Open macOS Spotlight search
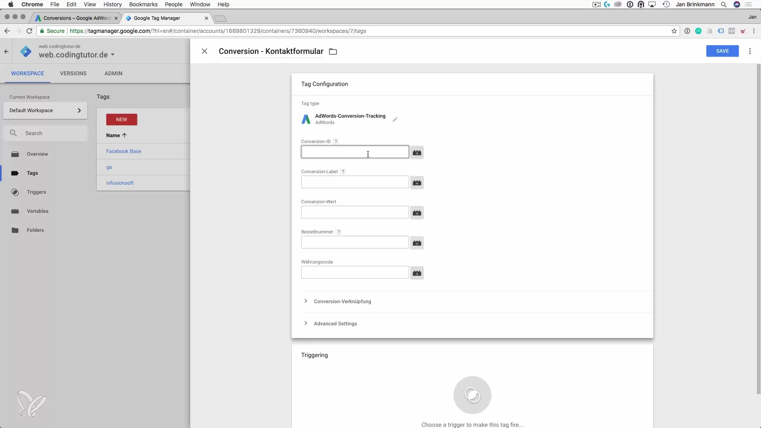 click(724, 4)
